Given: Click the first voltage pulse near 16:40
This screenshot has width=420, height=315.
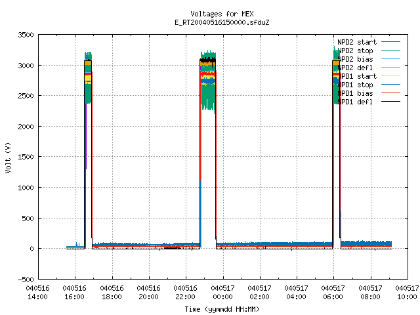Looking at the screenshot, I should [x=89, y=150].
